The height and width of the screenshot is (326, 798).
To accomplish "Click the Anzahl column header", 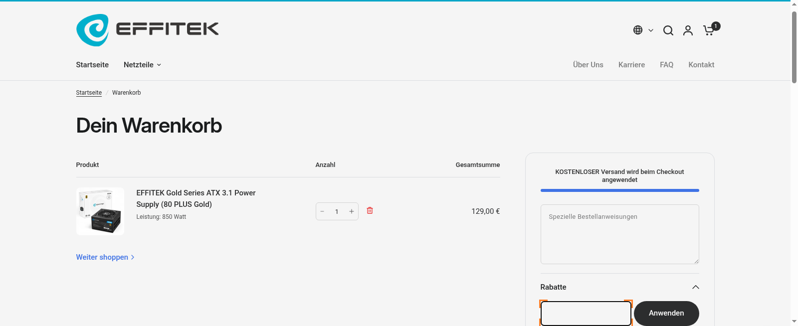I will (325, 165).
